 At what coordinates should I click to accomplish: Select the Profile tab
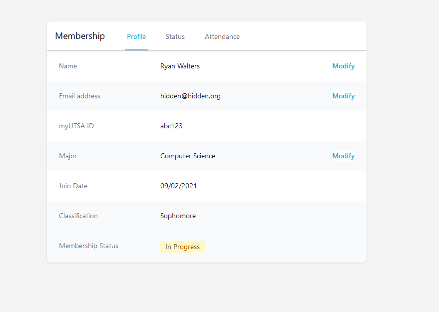pyautogui.click(x=136, y=36)
